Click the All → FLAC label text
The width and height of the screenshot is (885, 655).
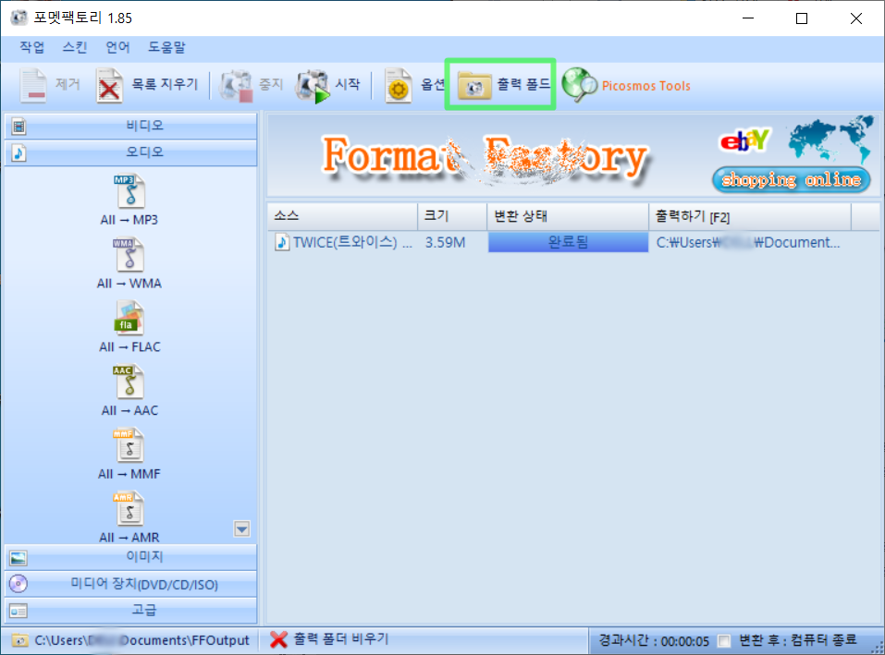click(x=129, y=346)
